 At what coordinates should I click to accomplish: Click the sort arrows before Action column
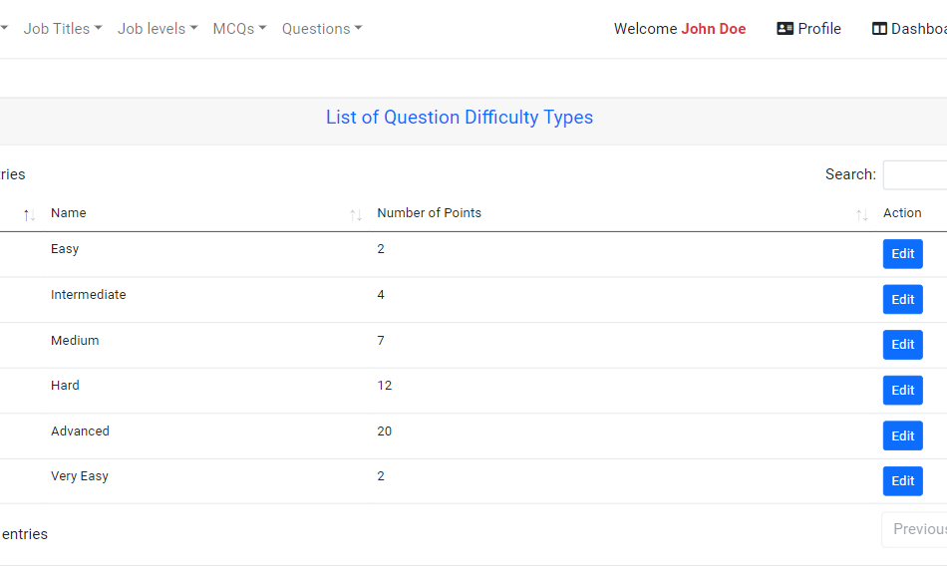point(861,213)
